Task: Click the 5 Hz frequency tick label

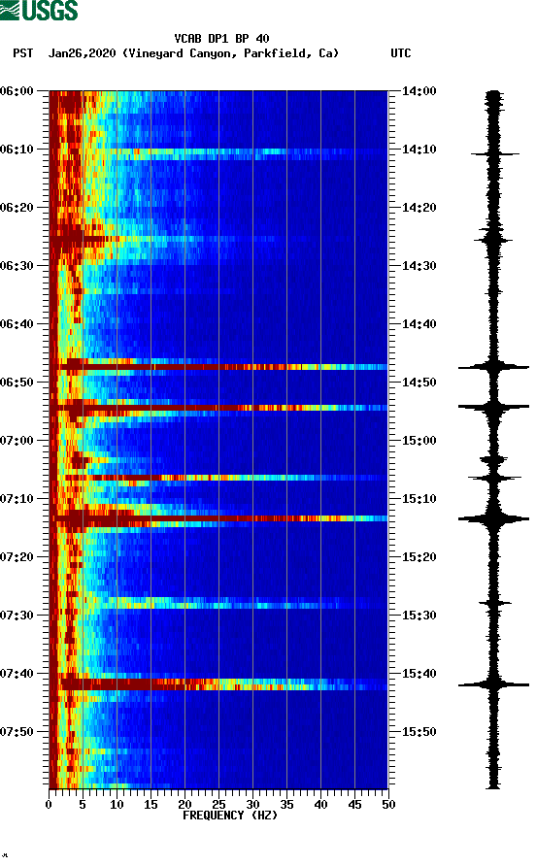Action: 83,805
